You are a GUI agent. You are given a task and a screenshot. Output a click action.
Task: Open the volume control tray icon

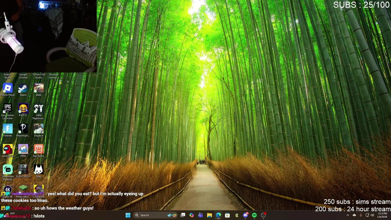point(372,215)
